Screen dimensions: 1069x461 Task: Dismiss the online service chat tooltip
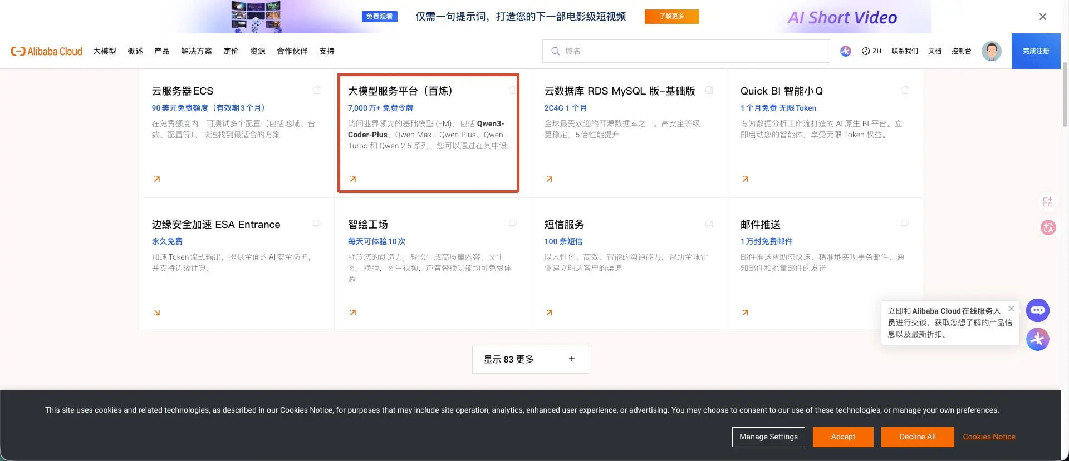click(1012, 309)
